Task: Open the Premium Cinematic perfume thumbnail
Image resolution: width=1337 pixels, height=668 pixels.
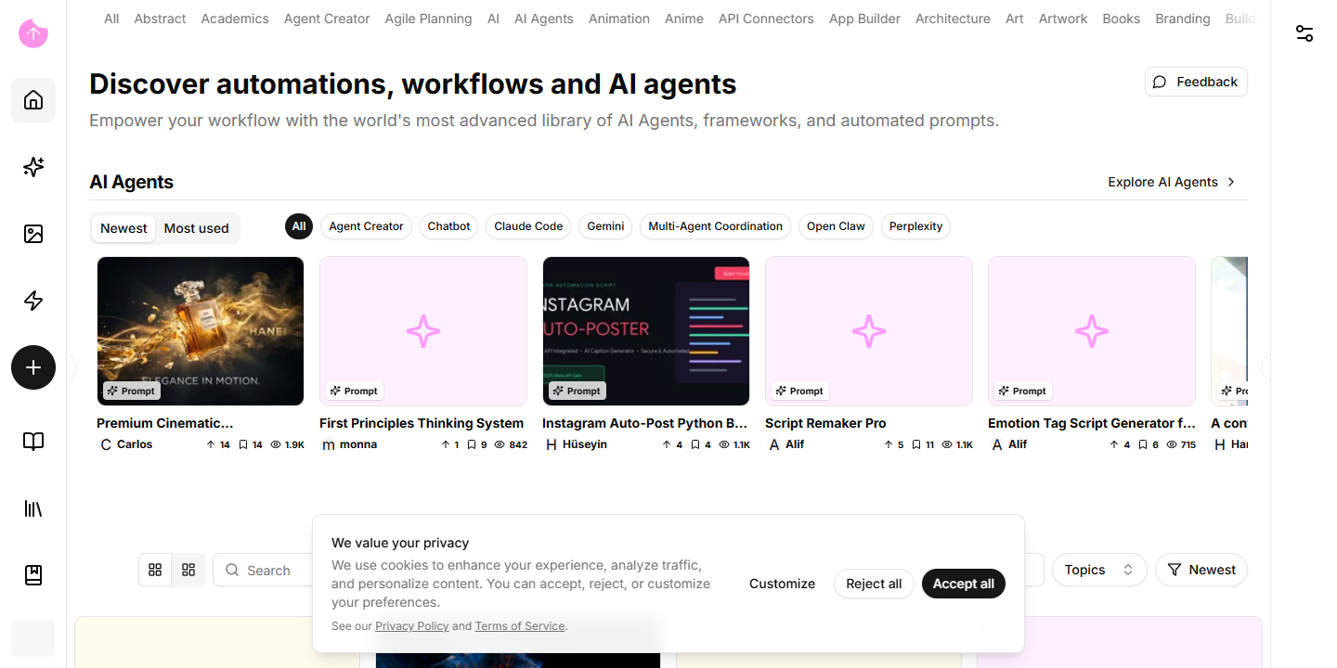Action: click(201, 331)
